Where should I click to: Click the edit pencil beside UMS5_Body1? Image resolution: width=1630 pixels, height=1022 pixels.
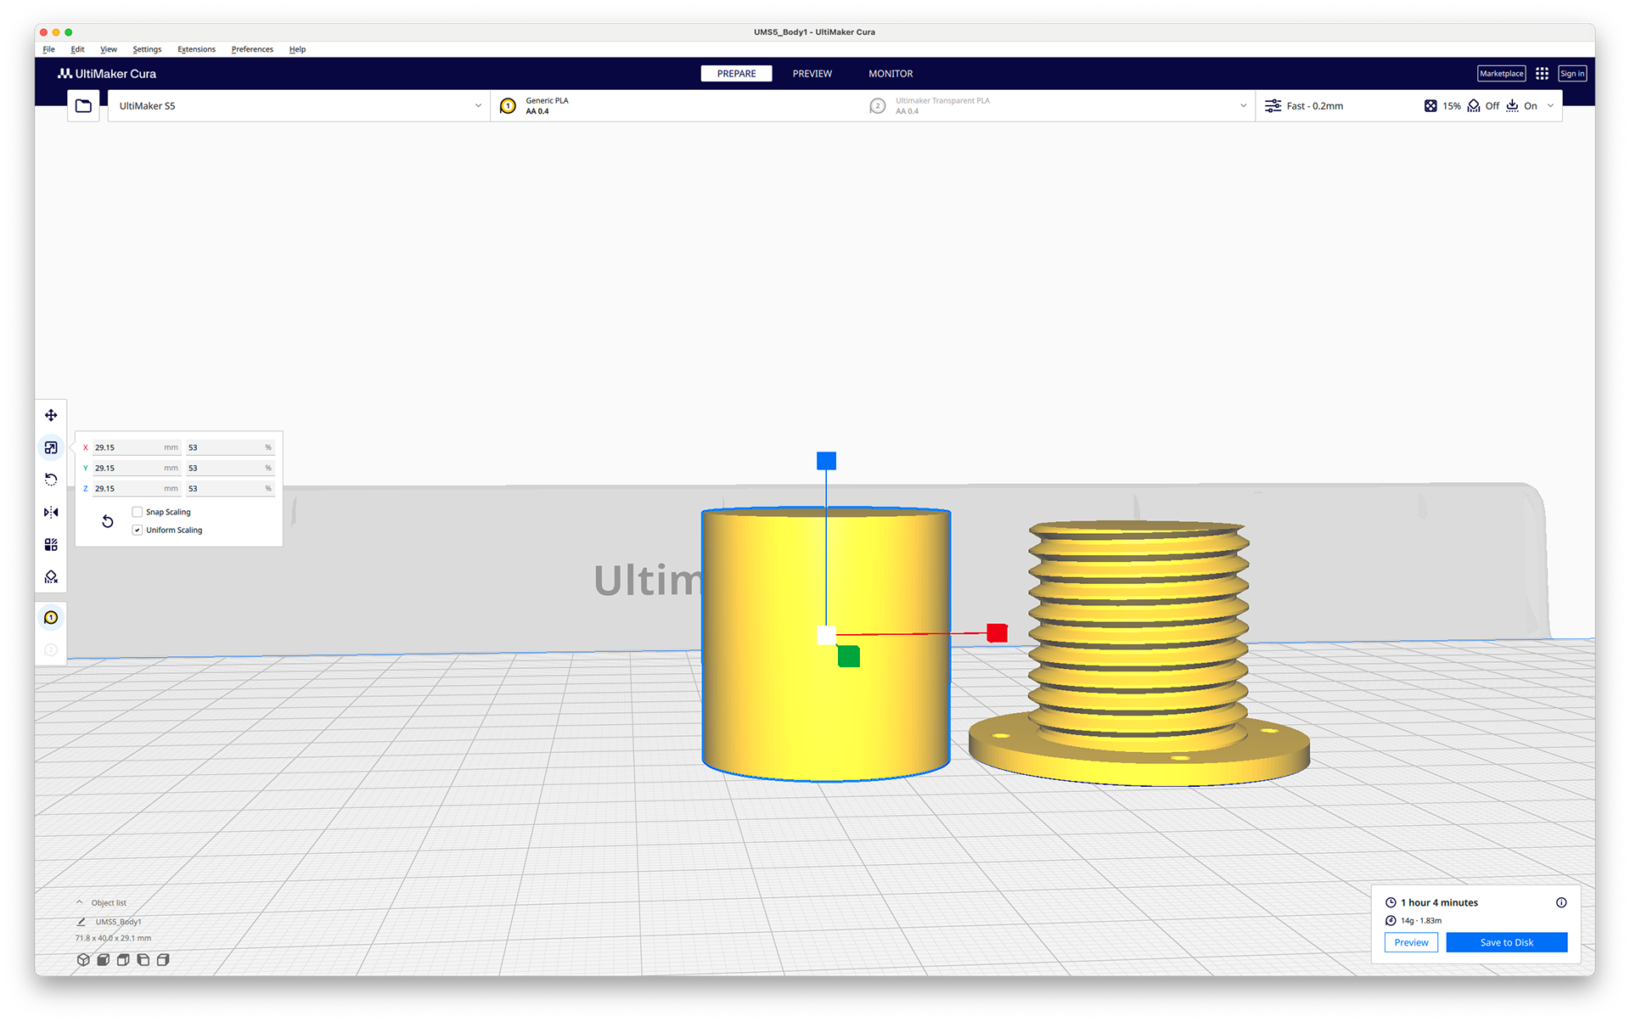pos(81,922)
